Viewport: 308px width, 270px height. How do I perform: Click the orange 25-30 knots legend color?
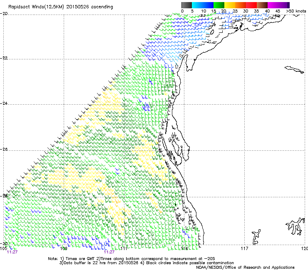241,5
